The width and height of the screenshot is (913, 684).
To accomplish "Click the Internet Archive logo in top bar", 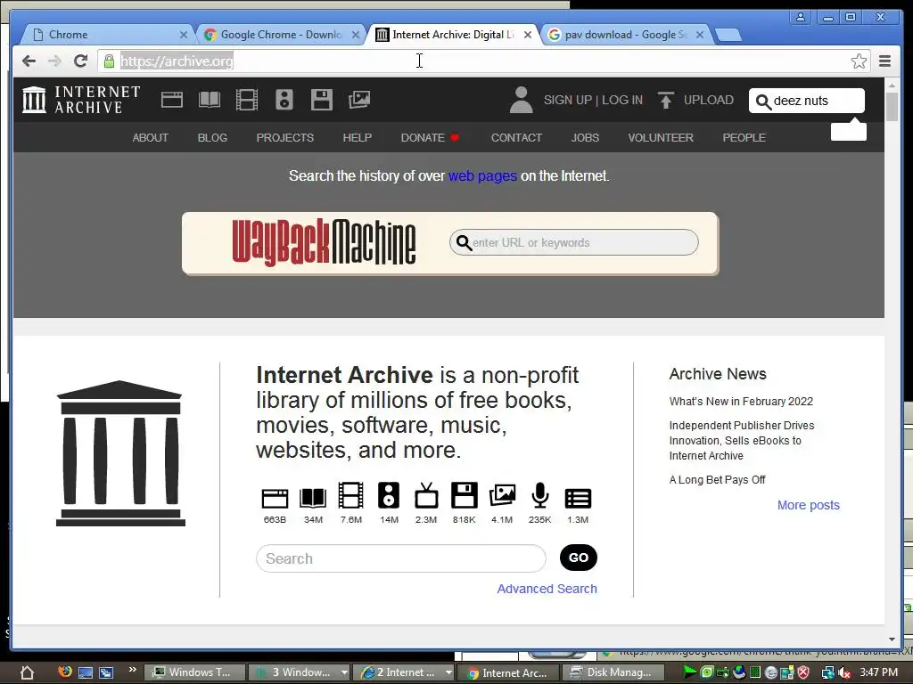I will click(x=81, y=100).
